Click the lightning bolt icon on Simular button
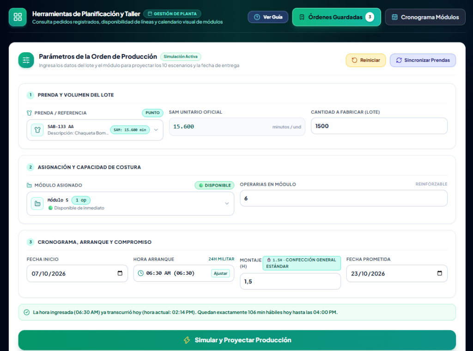The width and height of the screenshot is (473, 351). (187, 340)
